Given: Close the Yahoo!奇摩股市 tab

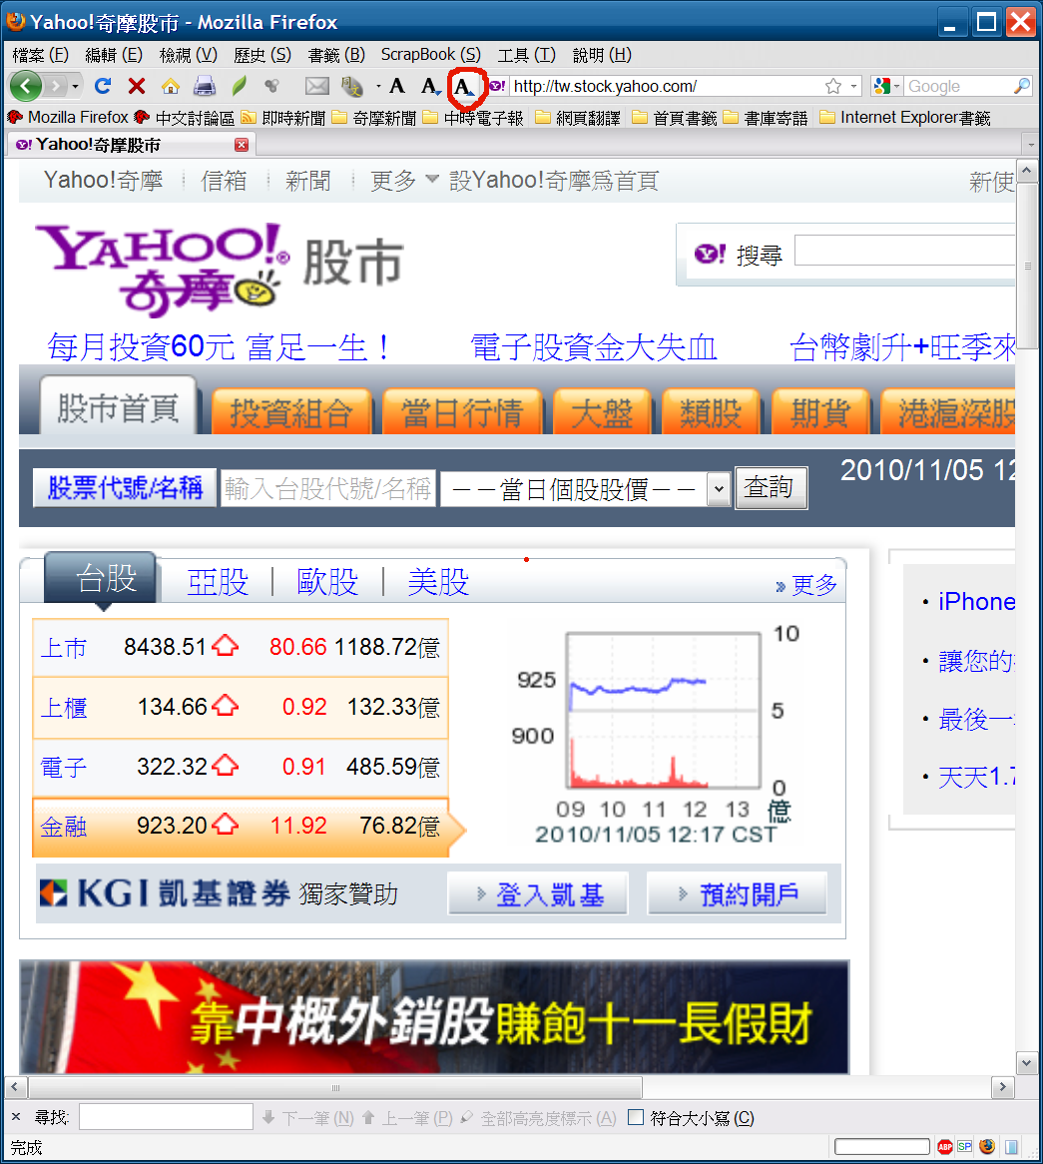Looking at the screenshot, I should click(x=242, y=145).
